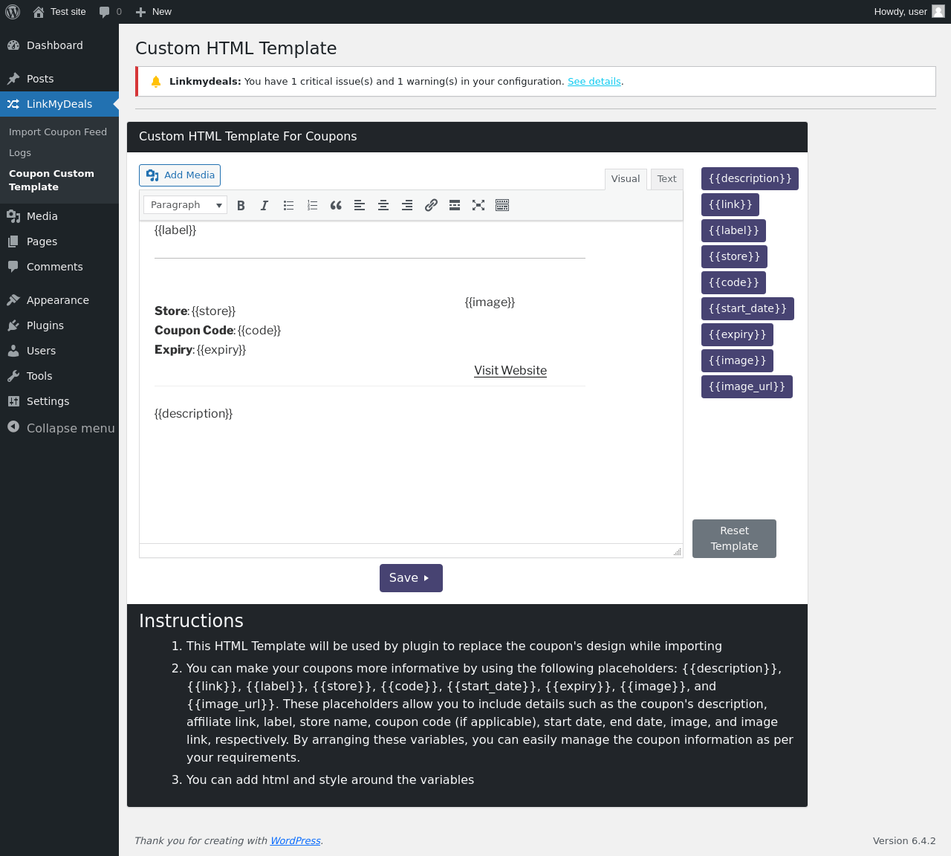The width and height of the screenshot is (951, 856).
Task: Switch editor to fullscreen mode
Action: [478, 205]
